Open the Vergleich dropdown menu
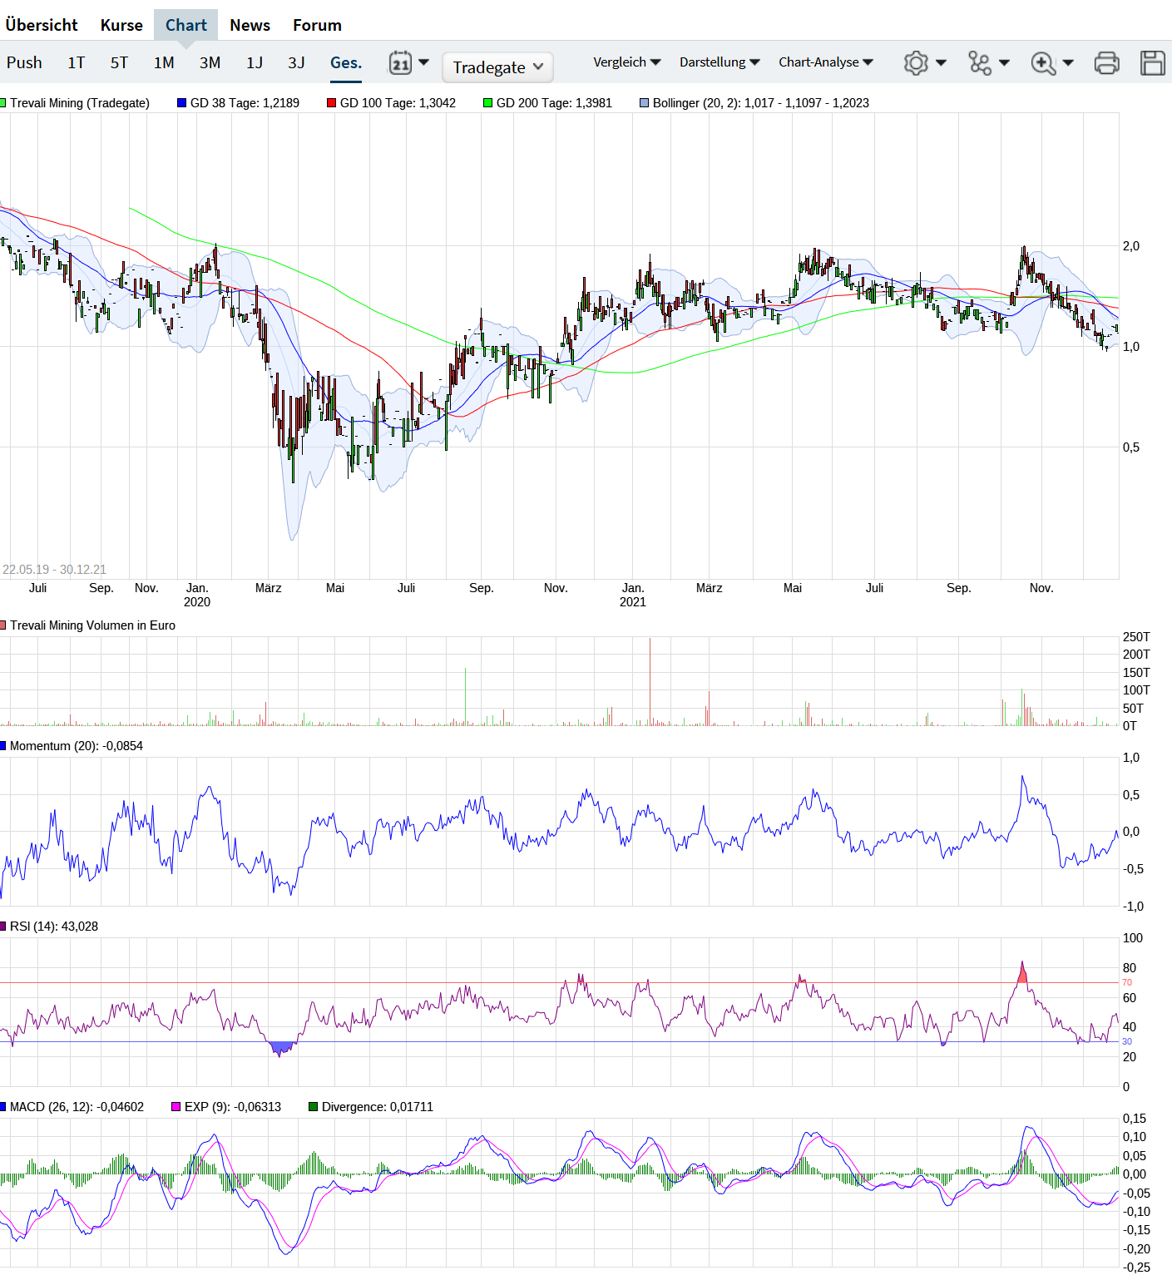This screenshot has width=1172, height=1275. [x=627, y=62]
